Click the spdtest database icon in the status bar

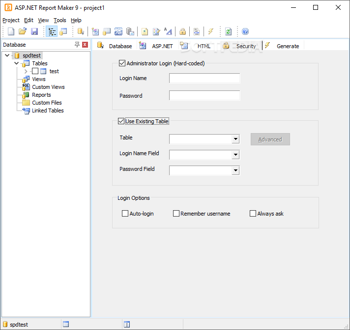(5, 324)
